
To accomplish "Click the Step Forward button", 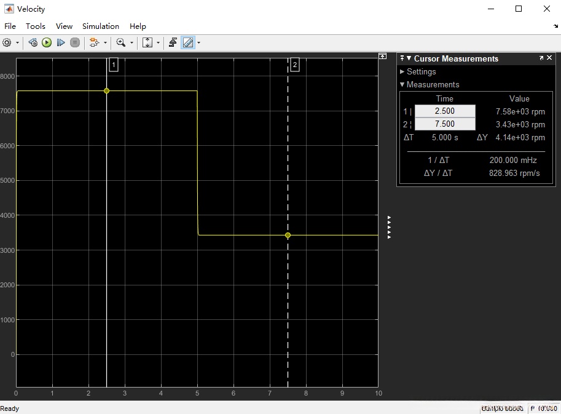I will pyautogui.click(x=61, y=42).
